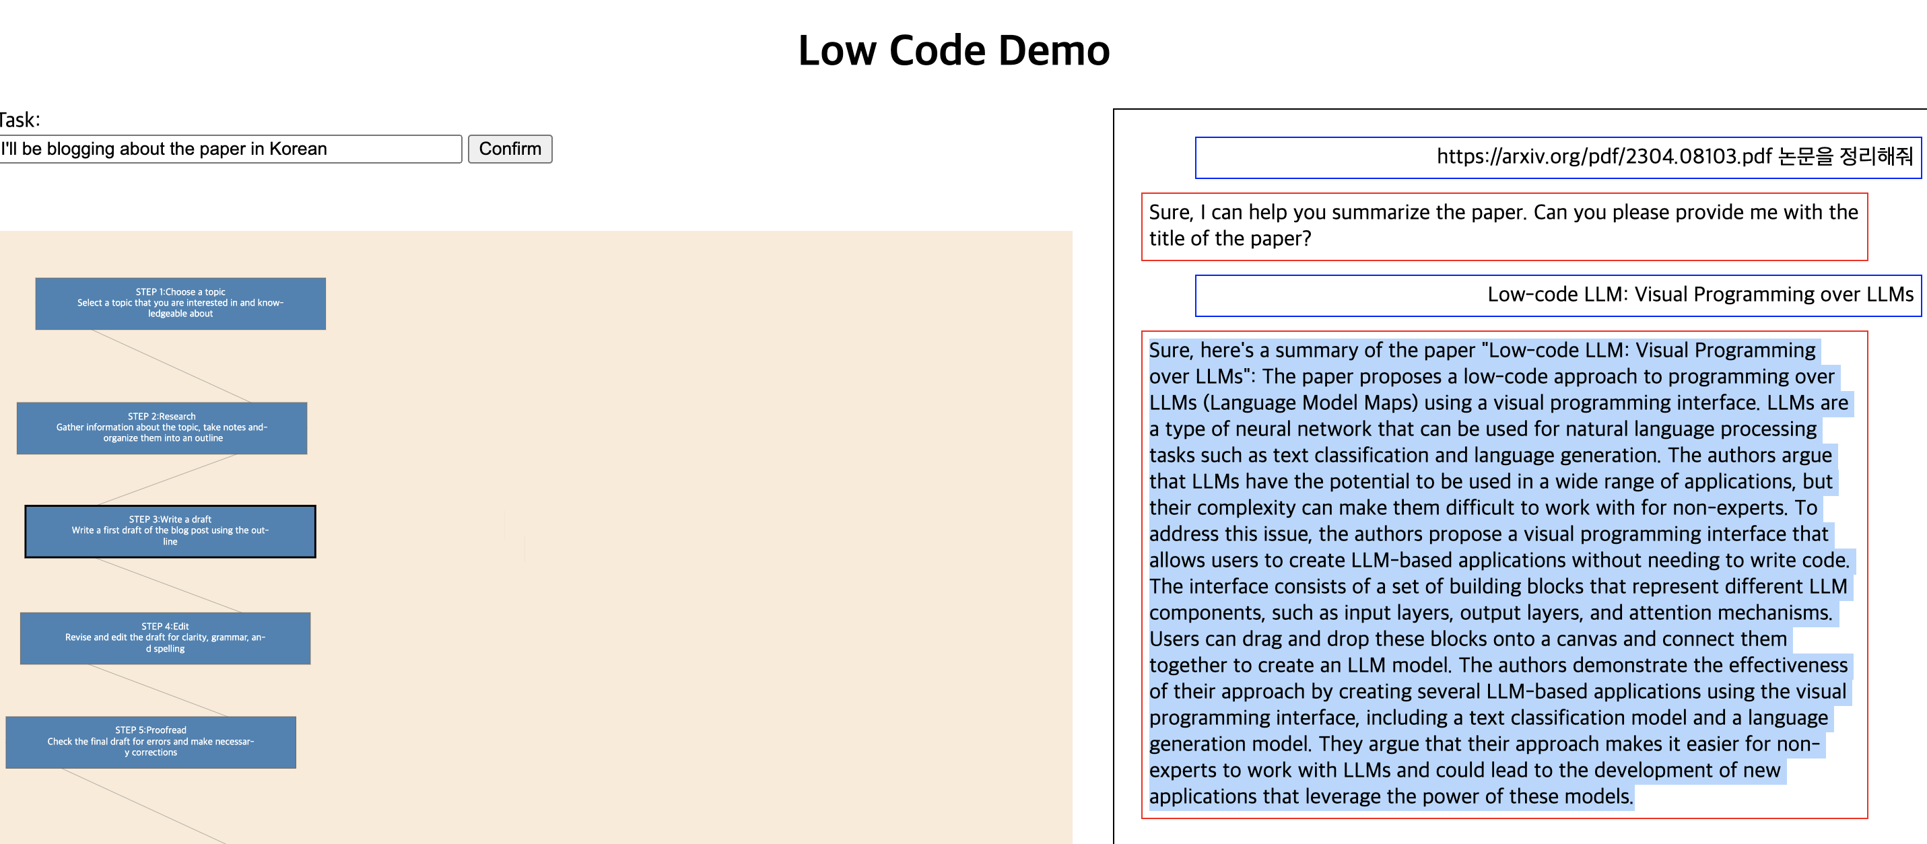Select the STEP 5 Proofread node

(x=150, y=742)
